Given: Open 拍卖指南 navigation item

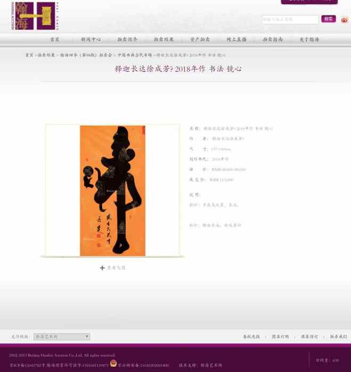Looking at the screenshot, I should tap(273, 39).
